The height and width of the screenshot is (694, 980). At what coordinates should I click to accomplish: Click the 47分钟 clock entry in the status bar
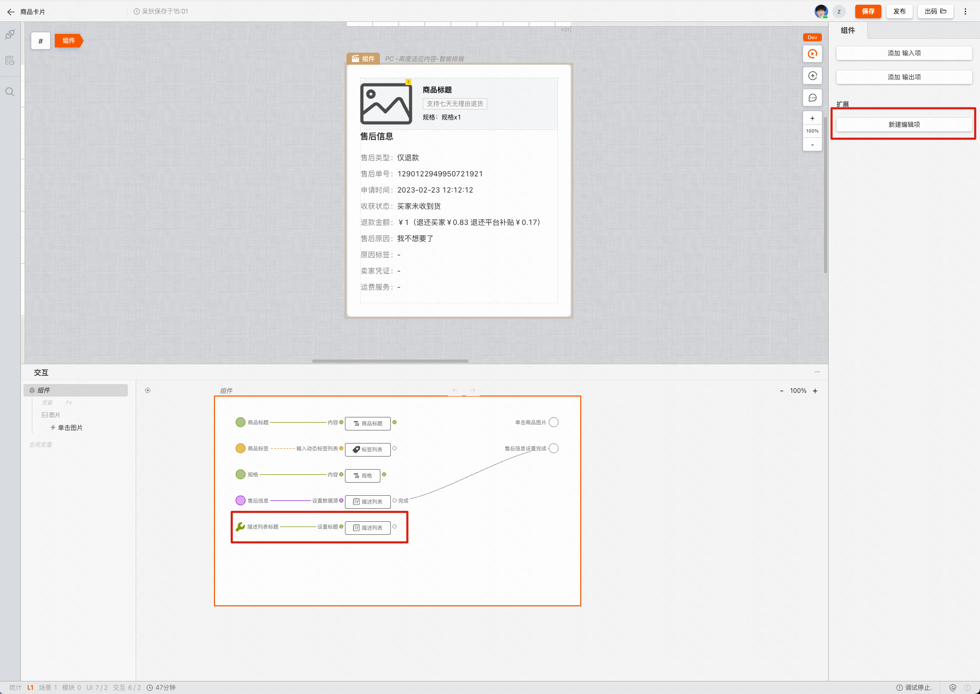tap(161, 688)
